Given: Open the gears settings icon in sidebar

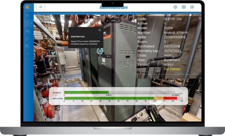Looking at the screenshot, I should 27,31.
